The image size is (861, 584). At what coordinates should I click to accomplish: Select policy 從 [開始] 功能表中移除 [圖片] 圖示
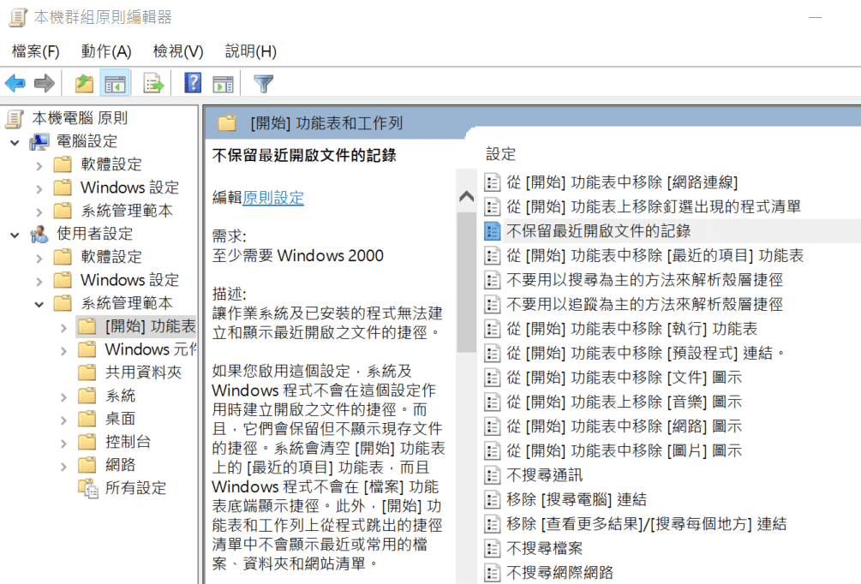(624, 450)
